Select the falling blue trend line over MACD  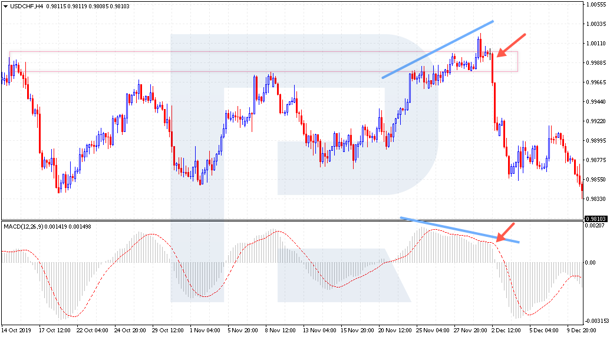click(460, 230)
